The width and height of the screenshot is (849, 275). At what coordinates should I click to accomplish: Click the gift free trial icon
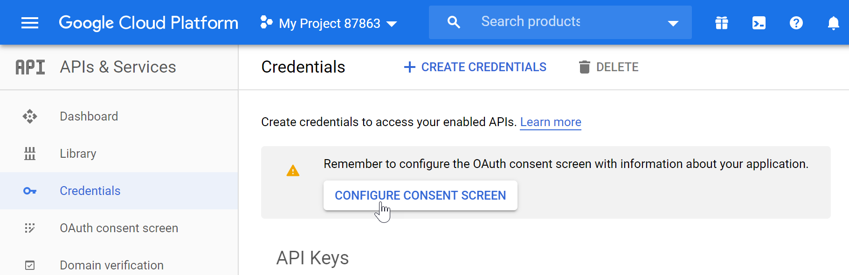[x=722, y=23]
